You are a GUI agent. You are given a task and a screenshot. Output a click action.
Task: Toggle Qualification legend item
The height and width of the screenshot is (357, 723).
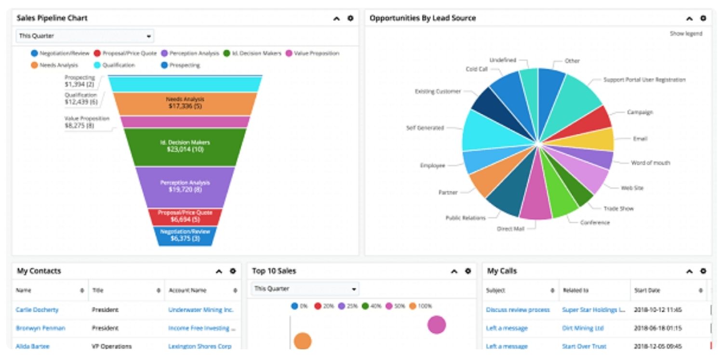point(115,65)
